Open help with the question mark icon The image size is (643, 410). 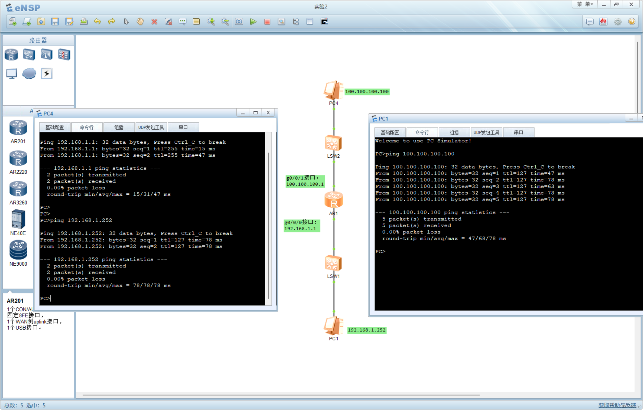point(632,22)
